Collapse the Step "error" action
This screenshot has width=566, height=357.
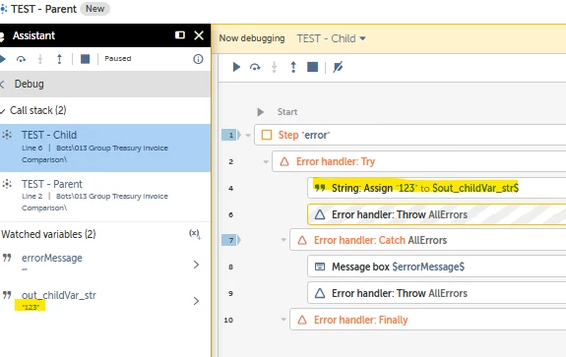248,136
